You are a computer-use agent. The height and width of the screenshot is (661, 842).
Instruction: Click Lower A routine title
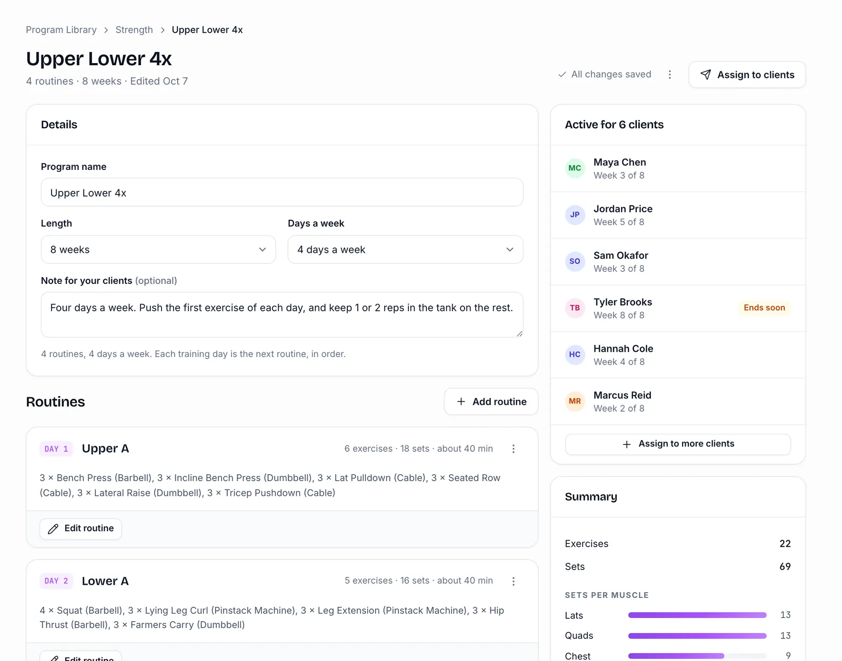point(105,581)
